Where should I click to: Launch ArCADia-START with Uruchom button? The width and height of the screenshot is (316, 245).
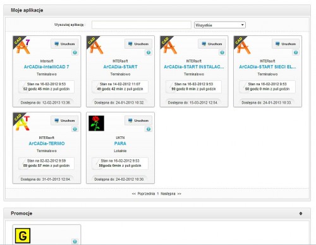coord(138,44)
